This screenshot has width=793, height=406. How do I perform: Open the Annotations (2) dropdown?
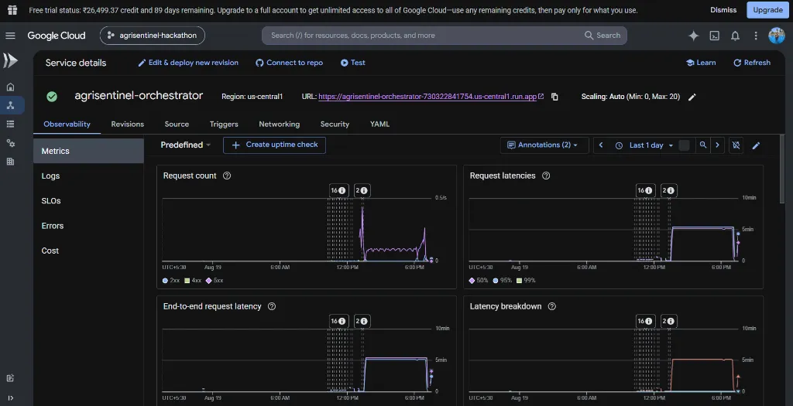tap(544, 145)
